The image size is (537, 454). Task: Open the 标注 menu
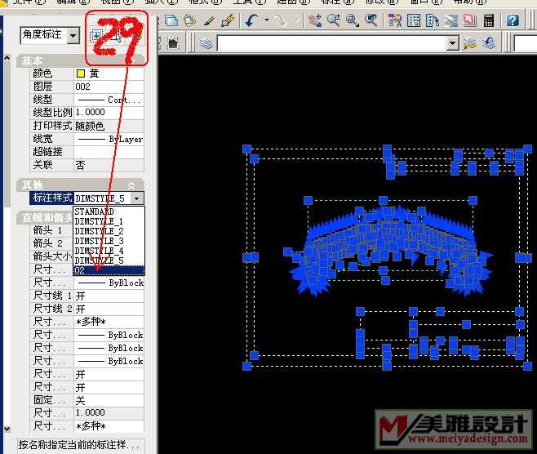[337, 2]
